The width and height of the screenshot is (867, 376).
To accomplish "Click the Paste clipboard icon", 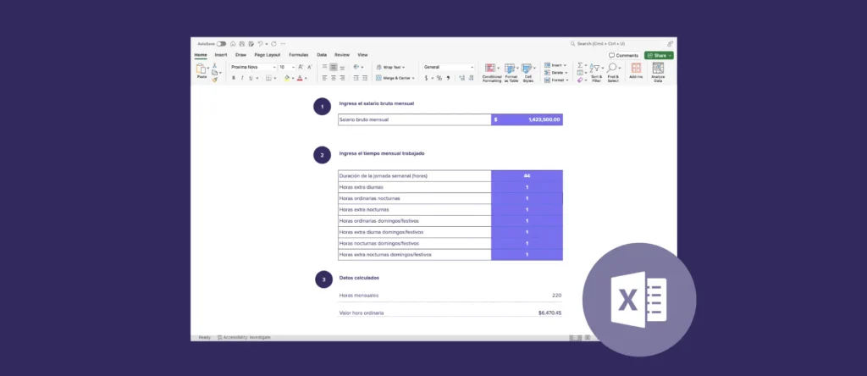I will pos(202,70).
